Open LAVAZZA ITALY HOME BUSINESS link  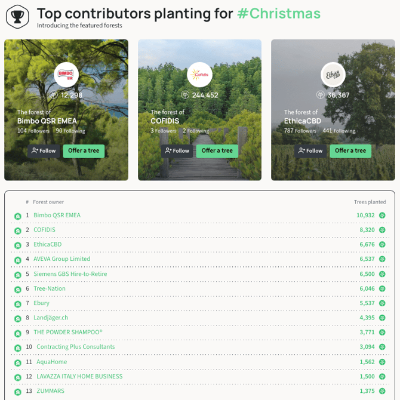79,377
